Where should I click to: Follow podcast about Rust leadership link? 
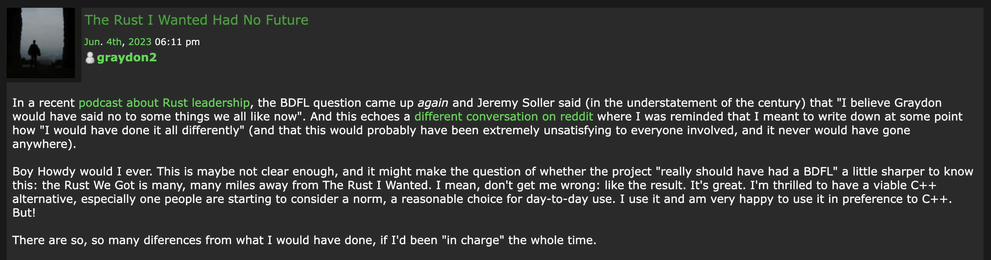164,103
